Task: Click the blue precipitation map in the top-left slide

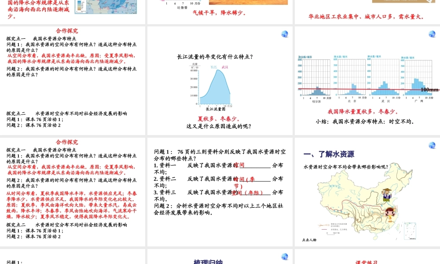Action: click(x=106, y=7)
